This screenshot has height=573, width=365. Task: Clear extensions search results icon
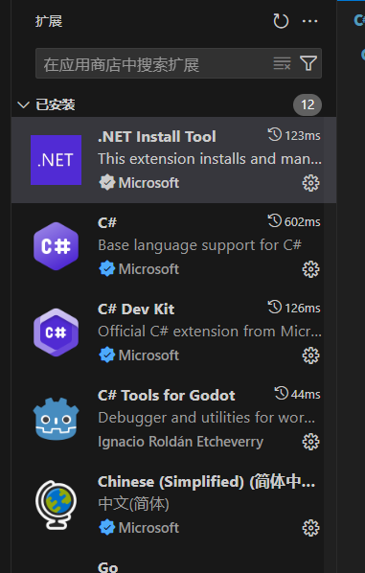click(282, 63)
